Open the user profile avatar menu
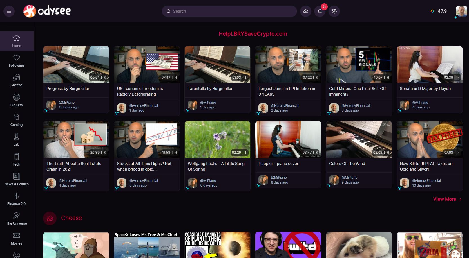This screenshot has height=258, width=469. 461,11
